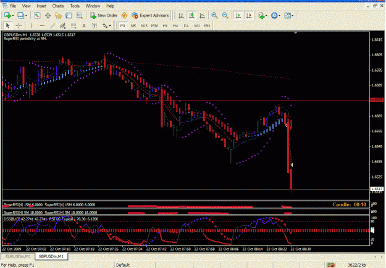
Task: Click the New Chart icon with green plus
Action: click(7, 15)
